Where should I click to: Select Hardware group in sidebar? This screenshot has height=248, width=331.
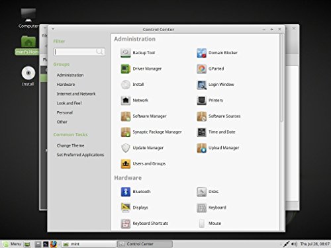click(x=66, y=85)
